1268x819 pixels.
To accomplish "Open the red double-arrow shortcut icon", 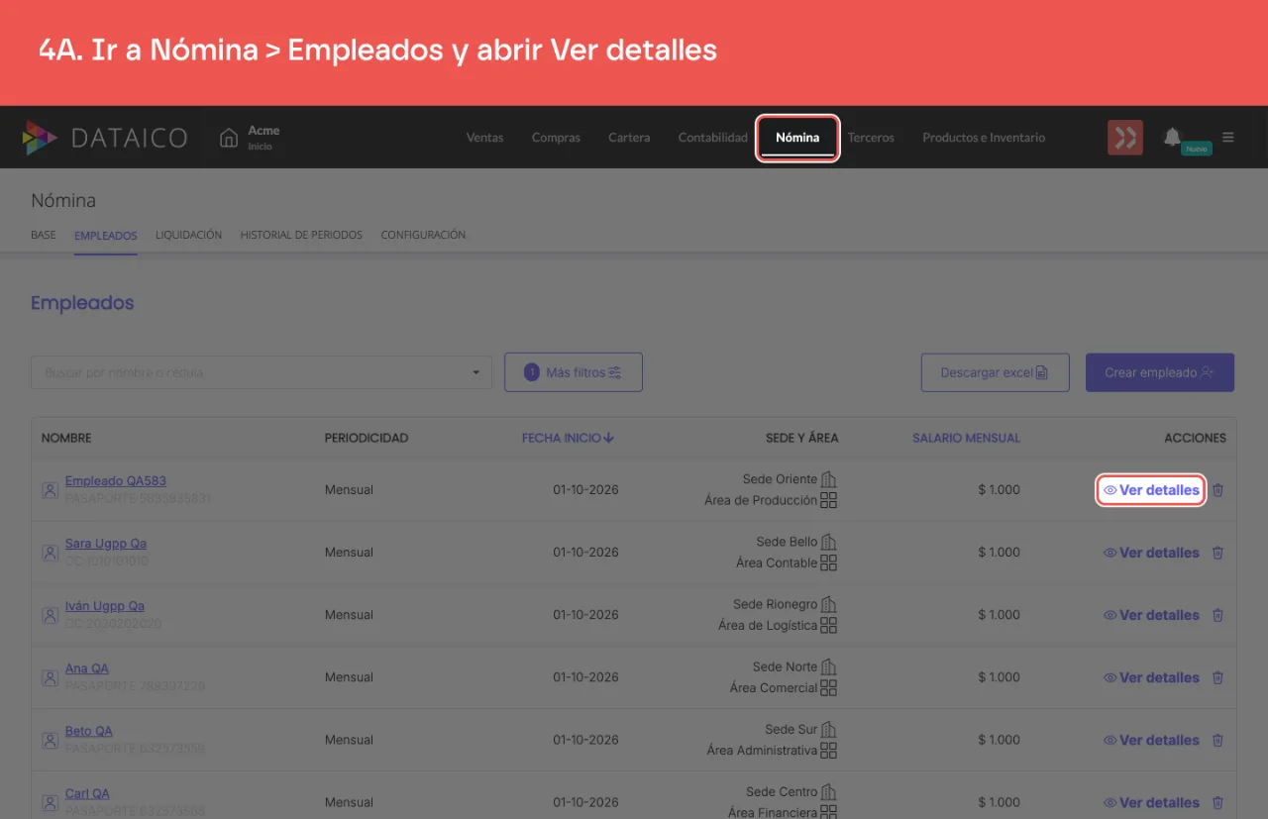I will point(1125,138).
